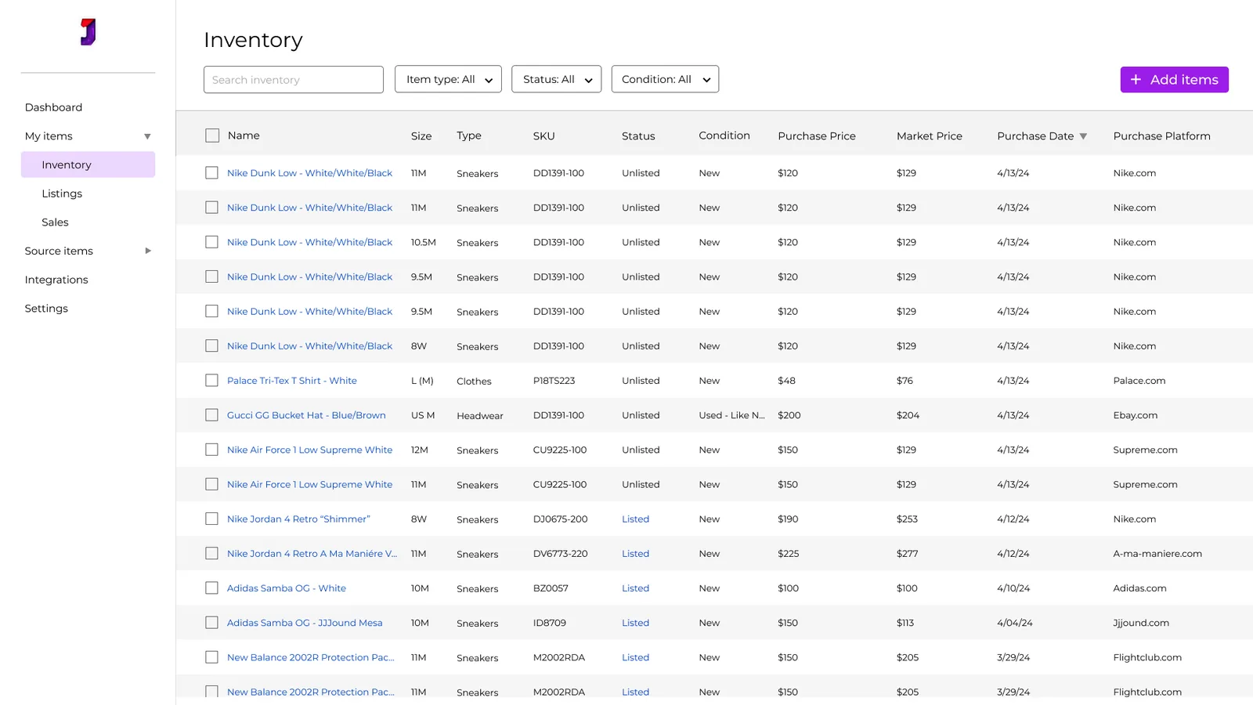Select the Adidas Samba OG JJJound Mesa checkbox
Viewport: 1253px width, 705px height.
(211, 623)
